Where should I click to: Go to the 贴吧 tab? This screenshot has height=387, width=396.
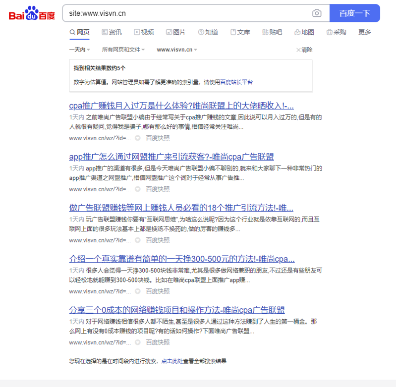pyautogui.click(x=272, y=32)
